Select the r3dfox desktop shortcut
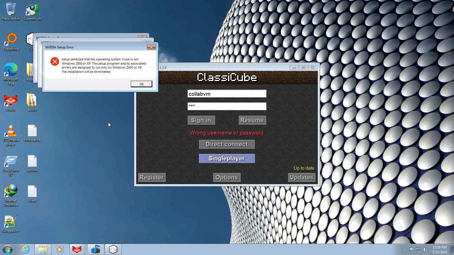This screenshot has width=454, height=255. click(11, 103)
